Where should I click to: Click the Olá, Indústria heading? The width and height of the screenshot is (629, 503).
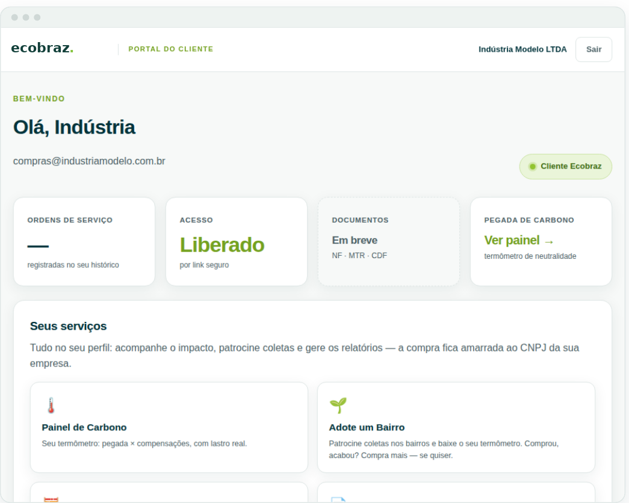[74, 127]
